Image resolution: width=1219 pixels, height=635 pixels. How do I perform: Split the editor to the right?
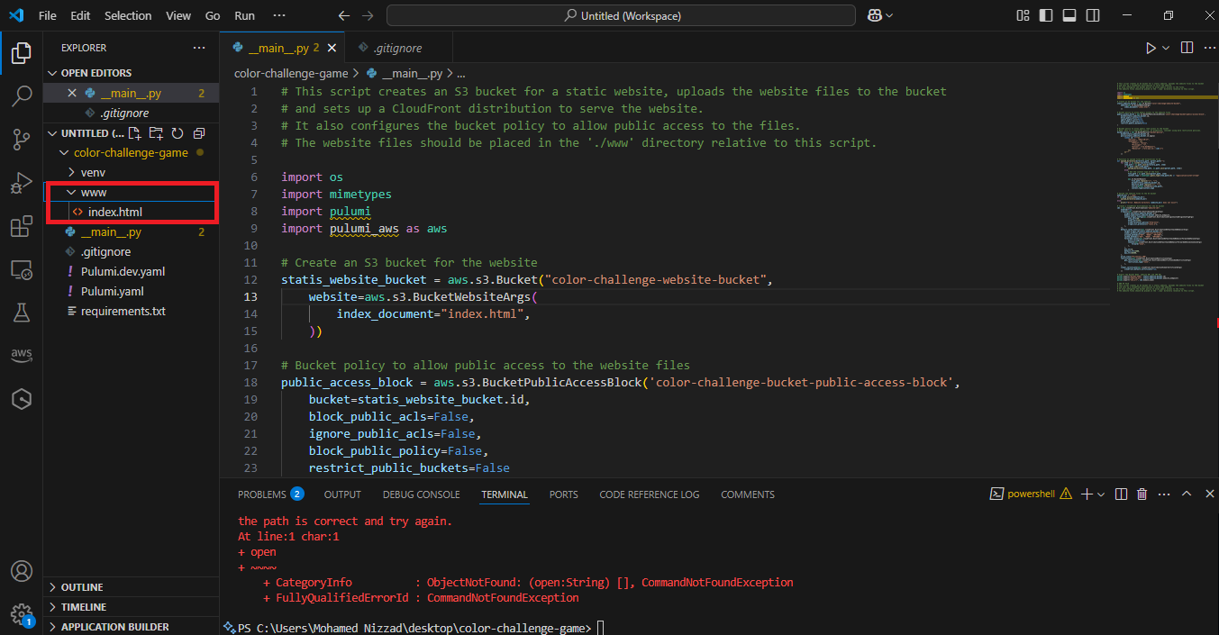pos(1187,48)
